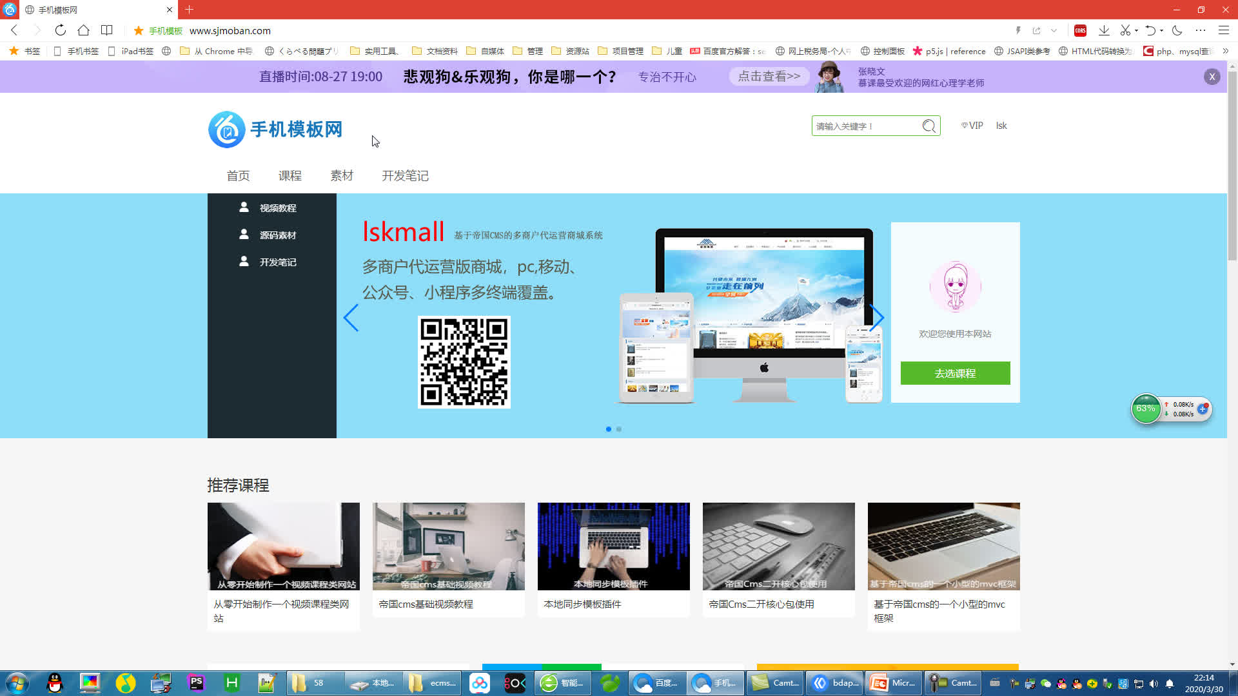Open course title 帝国Cms二开核心包使用
The height and width of the screenshot is (696, 1238).
tap(761, 604)
